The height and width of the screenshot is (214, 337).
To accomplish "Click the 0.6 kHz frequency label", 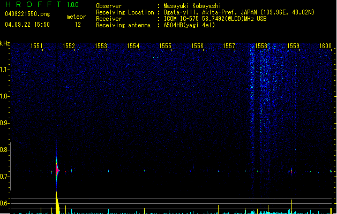I will (x=4, y=203).
